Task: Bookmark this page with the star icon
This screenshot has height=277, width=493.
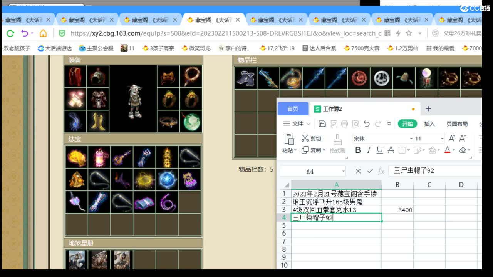Action: coord(409,33)
